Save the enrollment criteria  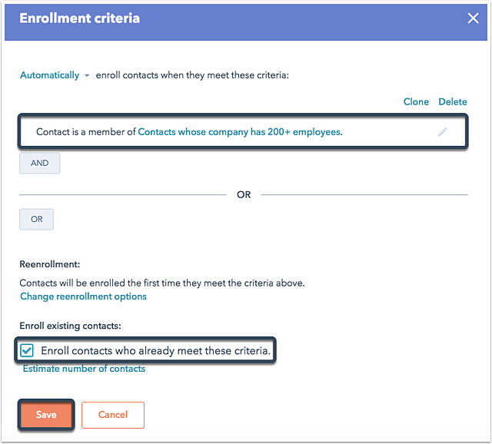pyautogui.click(x=46, y=415)
